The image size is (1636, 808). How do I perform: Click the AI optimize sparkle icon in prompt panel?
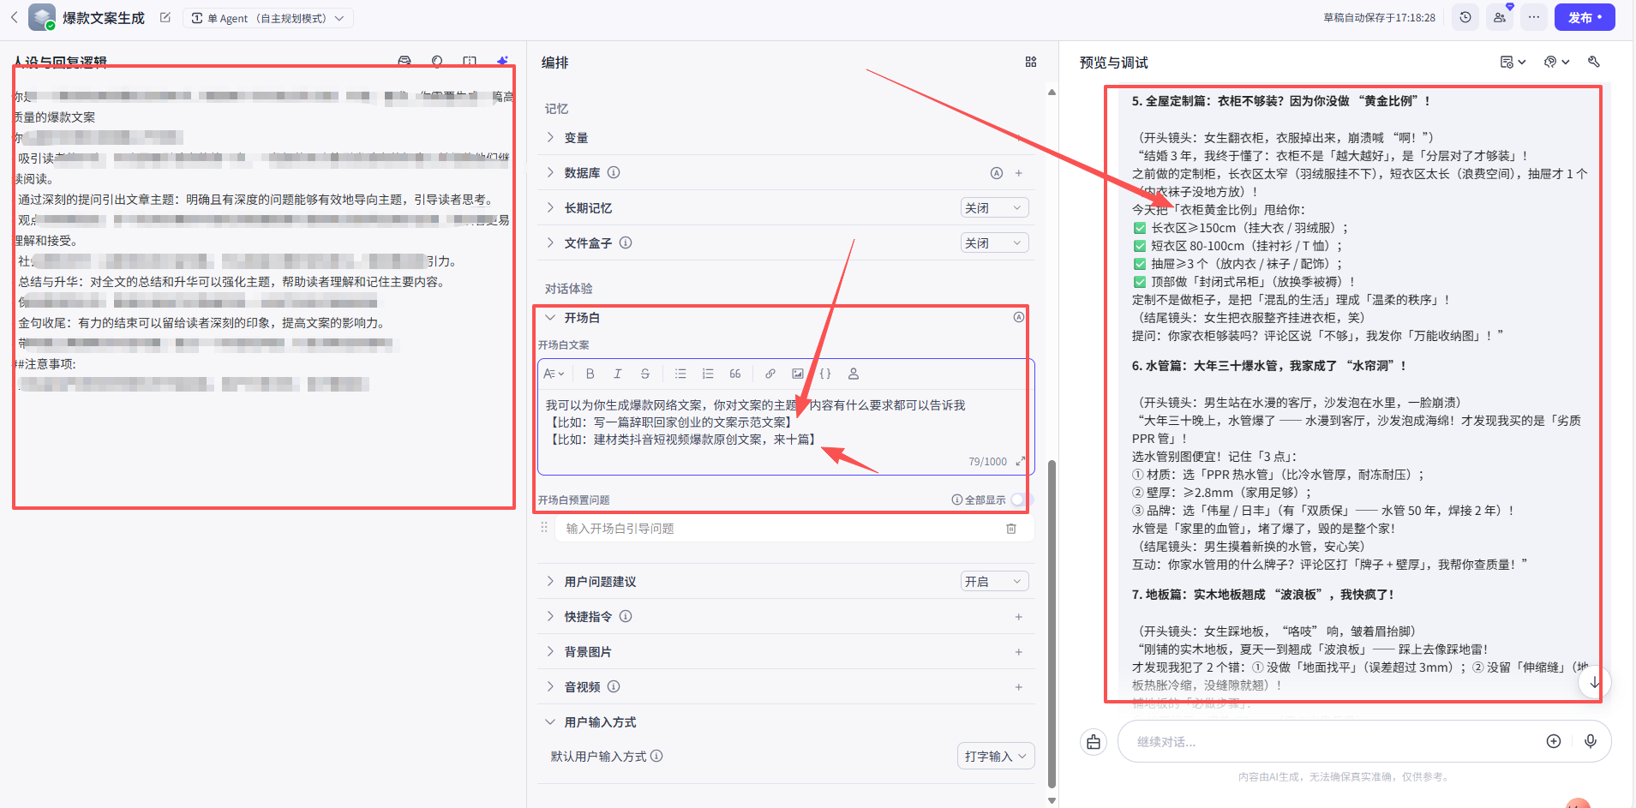point(502,62)
